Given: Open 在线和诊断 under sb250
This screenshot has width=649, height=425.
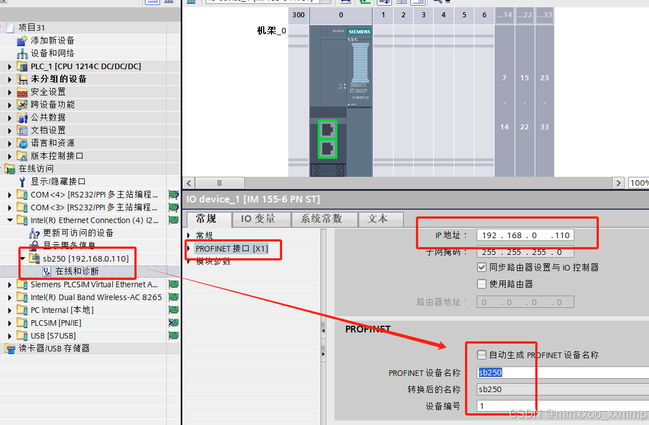Looking at the screenshot, I should (x=77, y=272).
